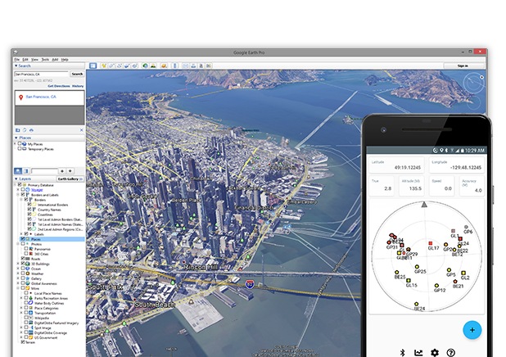
Task: Collapse the Search panel header triangle
Action: (16, 66)
